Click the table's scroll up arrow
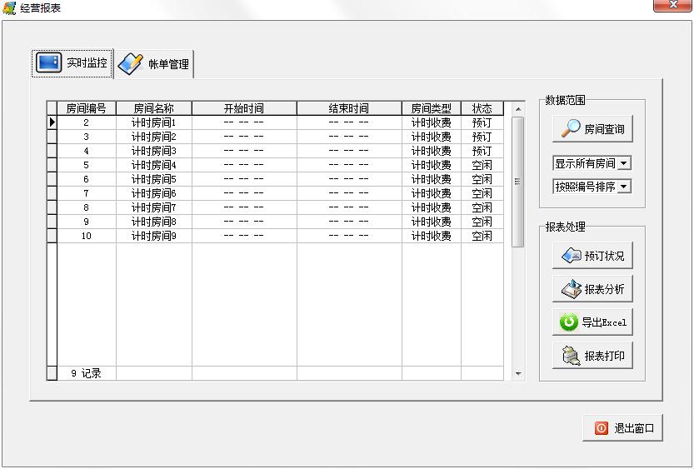This screenshot has width=694, height=469. coord(517,109)
